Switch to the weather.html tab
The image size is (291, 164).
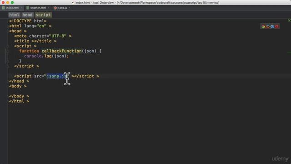38,8
